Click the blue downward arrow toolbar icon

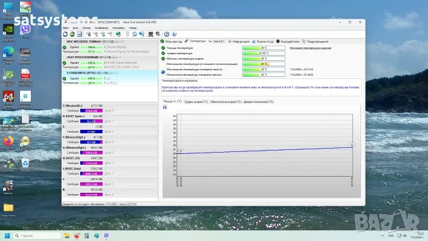point(174,34)
